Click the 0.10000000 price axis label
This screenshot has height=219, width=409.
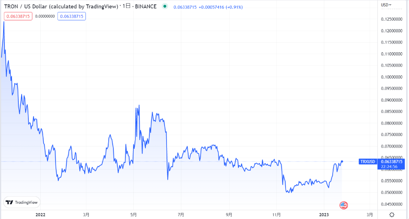click(391, 77)
